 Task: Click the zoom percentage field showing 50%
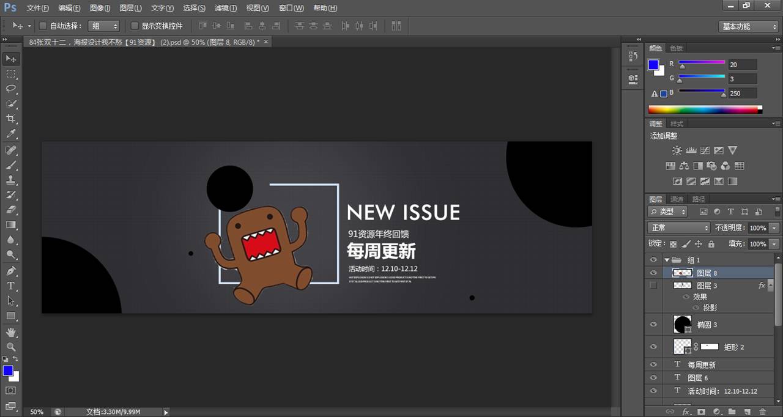point(37,412)
